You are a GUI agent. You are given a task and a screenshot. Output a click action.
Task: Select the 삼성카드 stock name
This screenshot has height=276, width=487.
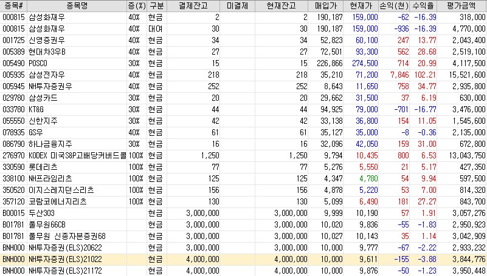43,98
